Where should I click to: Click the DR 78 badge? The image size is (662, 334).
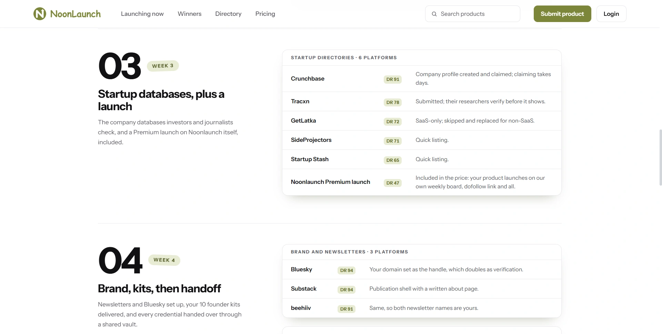tap(393, 102)
